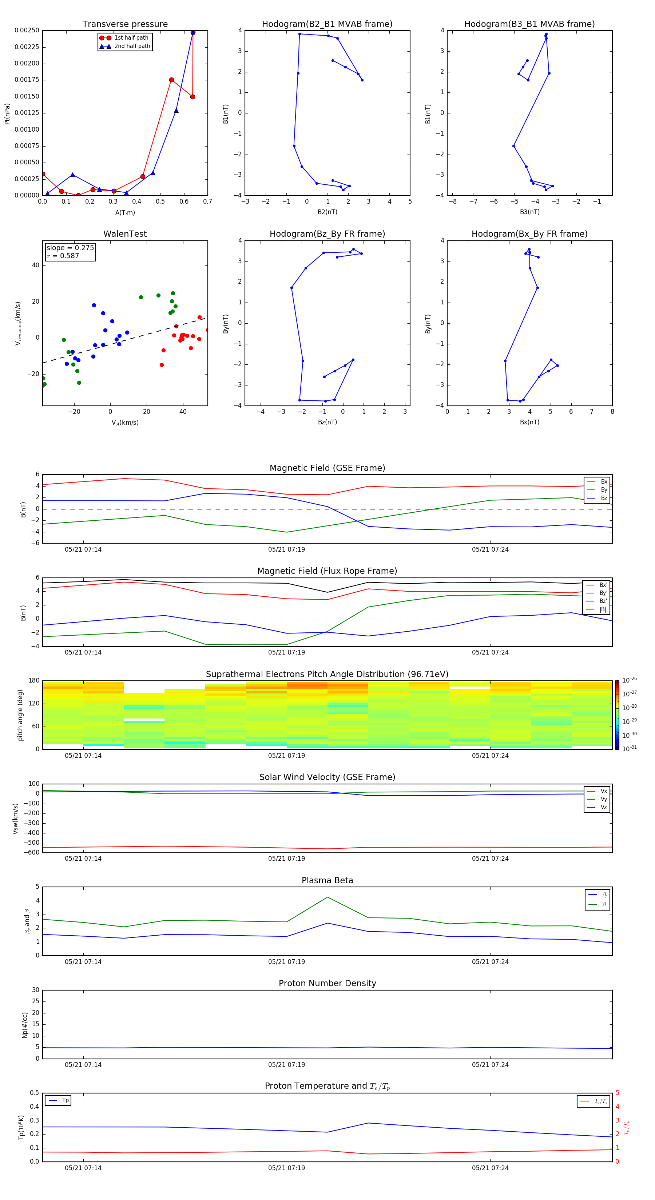Click the 'Vy' legend entry
This screenshot has height=1200, width=655.
point(597,799)
